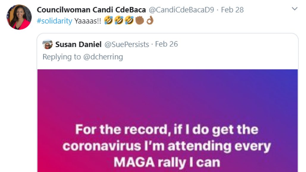The height and width of the screenshot is (172, 306).
Task: Open the Feb 28 tweet timestamp
Action: pyautogui.click(x=232, y=10)
